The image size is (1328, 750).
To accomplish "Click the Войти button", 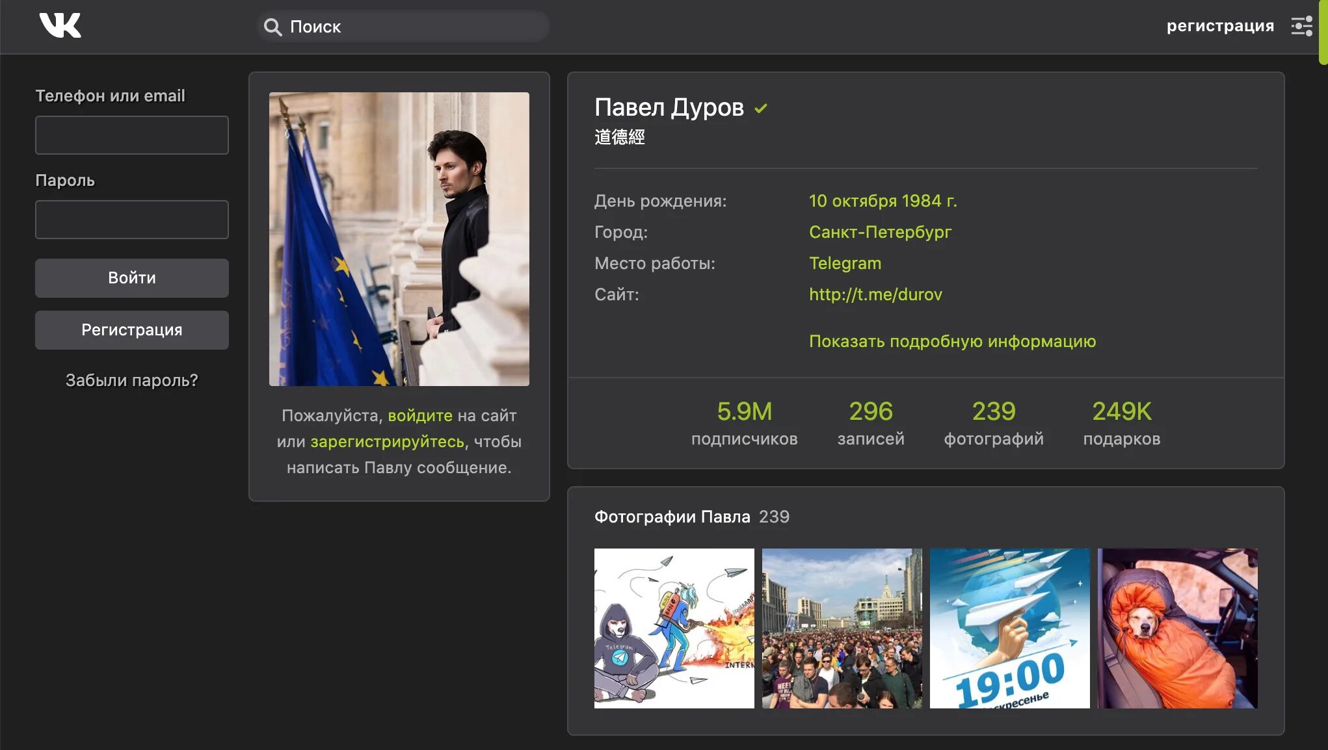I will (x=132, y=278).
